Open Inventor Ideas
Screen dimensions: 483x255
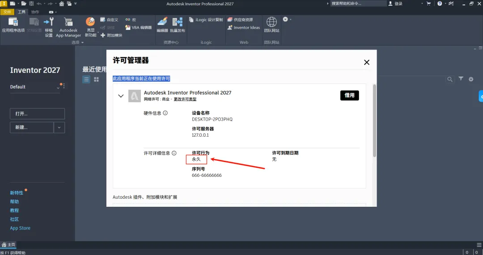tap(244, 27)
